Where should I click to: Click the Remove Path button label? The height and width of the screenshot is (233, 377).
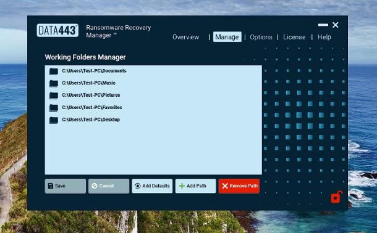244,186
